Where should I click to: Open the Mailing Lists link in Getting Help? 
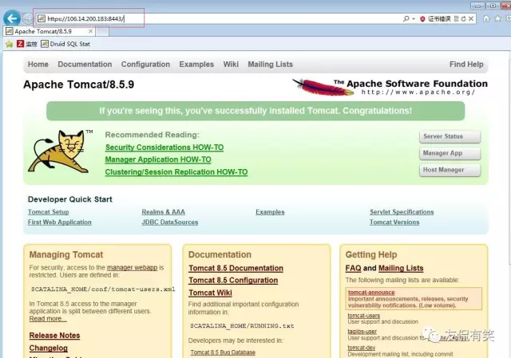(x=401, y=268)
